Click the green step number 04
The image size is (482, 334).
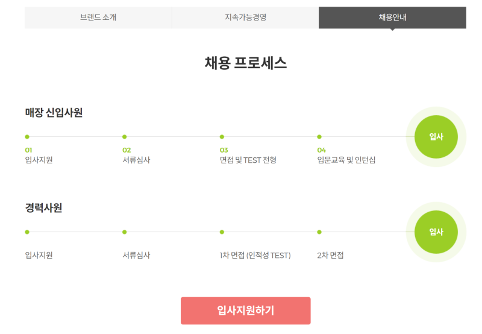click(x=321, y=150)
